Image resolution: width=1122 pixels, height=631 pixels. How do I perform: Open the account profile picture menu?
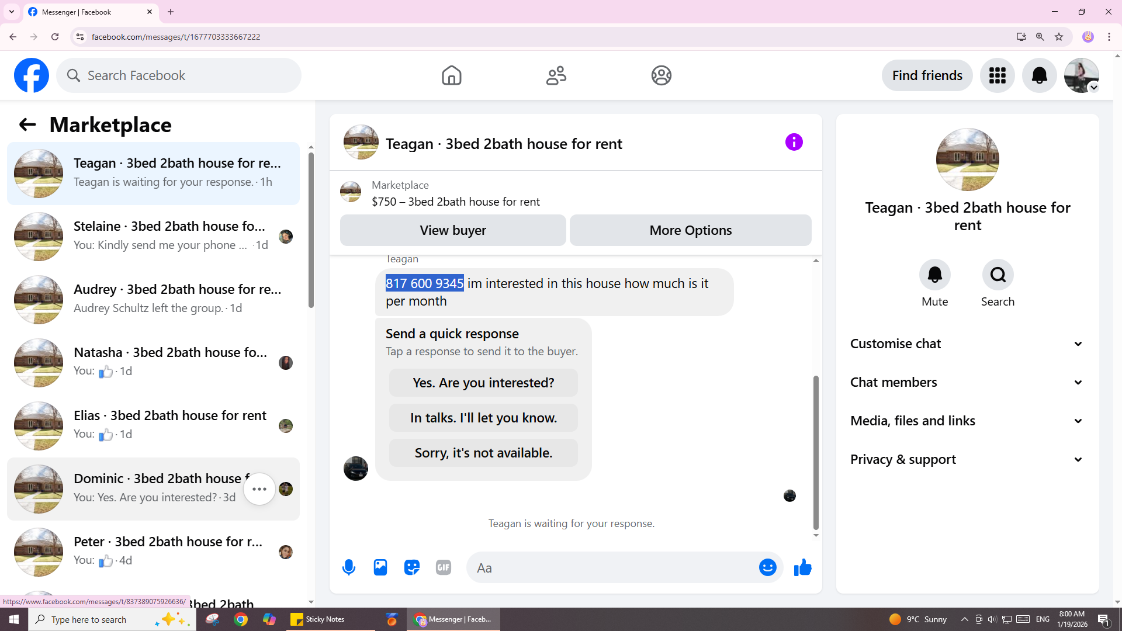click(x=1082, y=75)
